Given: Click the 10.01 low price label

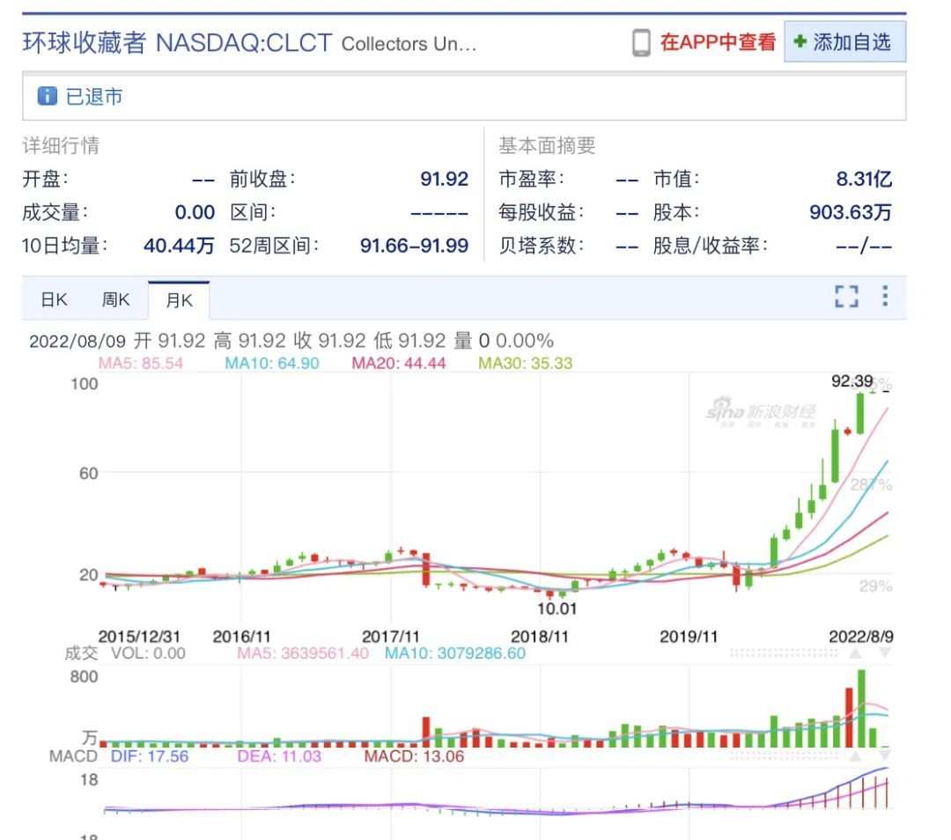Looking at the screenshot, I should (557, 608).
